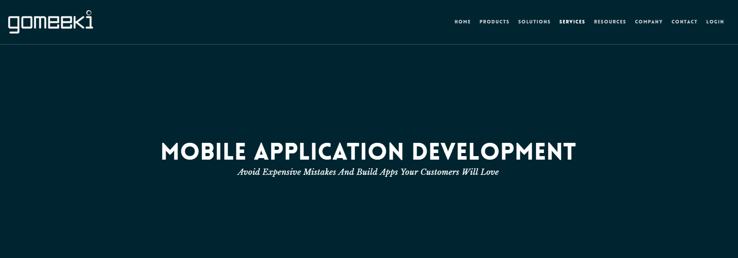
Task: Open the Home menu item
Action: 462,22
